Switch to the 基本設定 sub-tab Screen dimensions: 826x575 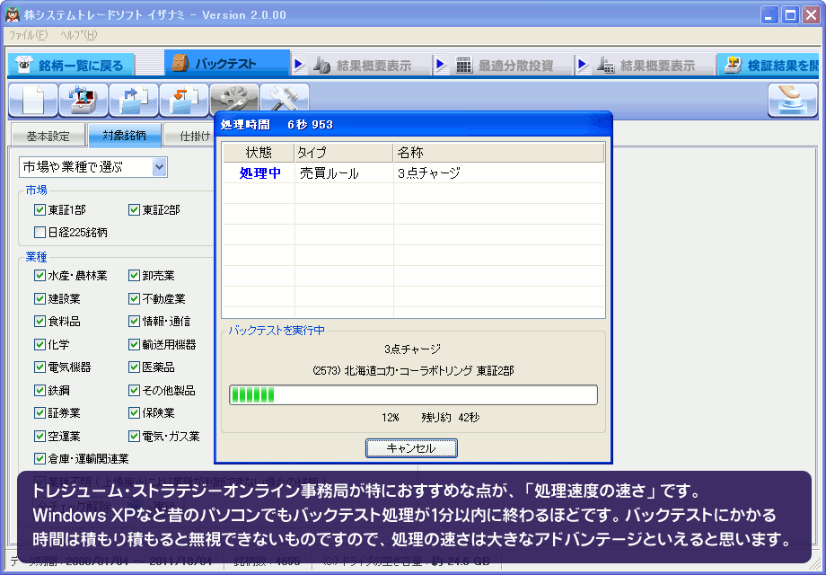[x=48, y=136]
